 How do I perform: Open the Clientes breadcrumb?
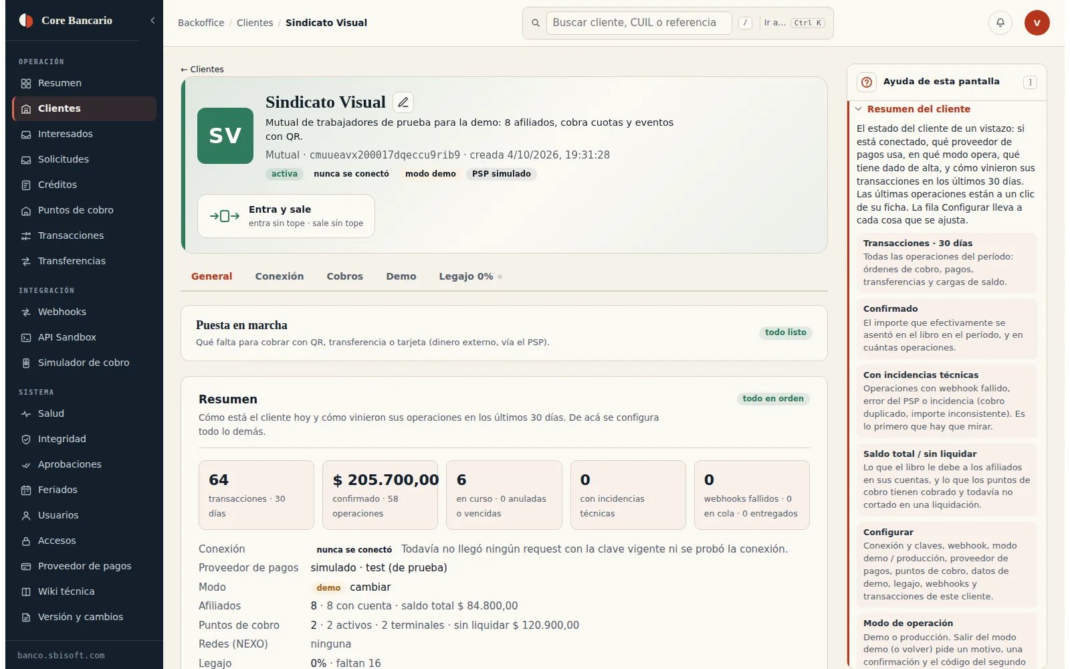click(x=255, y=23)
